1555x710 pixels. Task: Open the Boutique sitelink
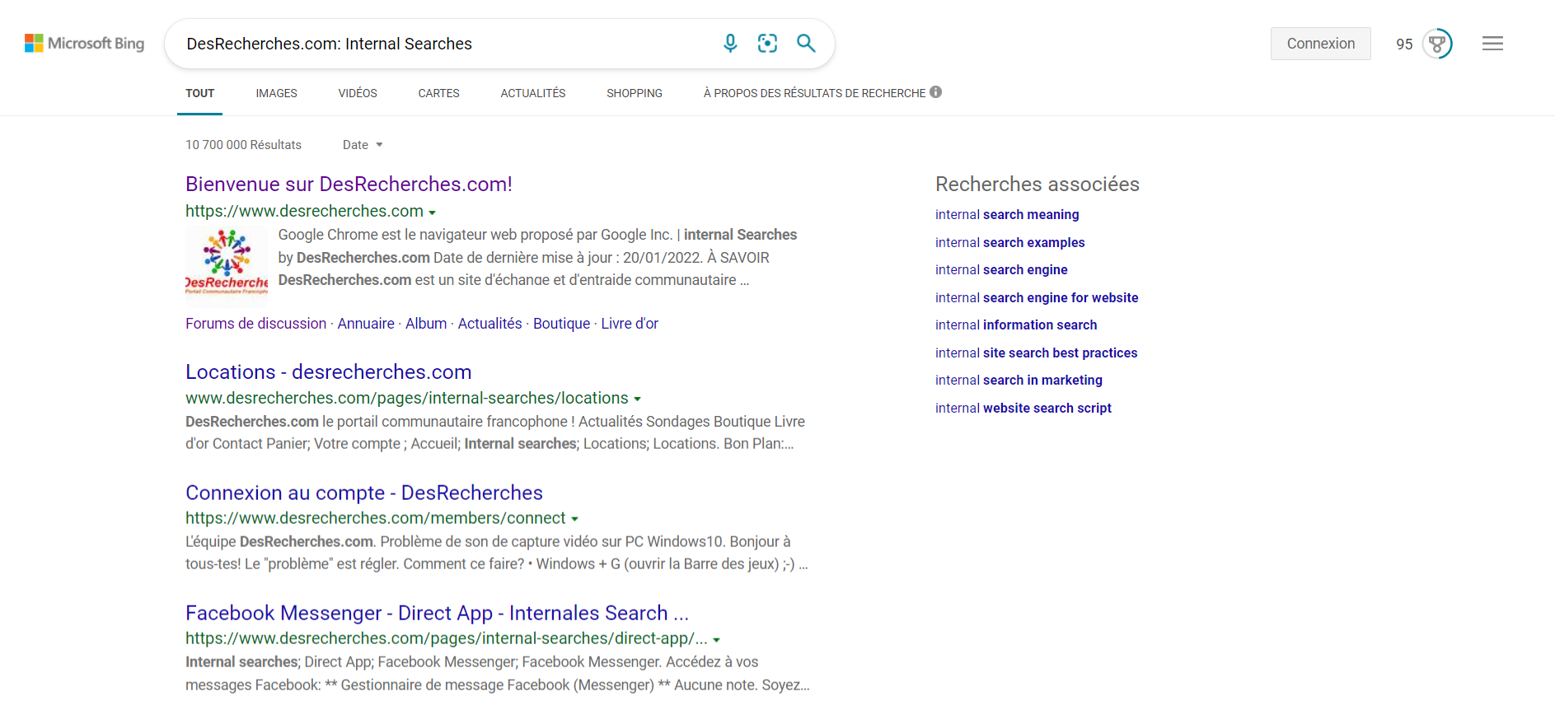coord(561,324)
